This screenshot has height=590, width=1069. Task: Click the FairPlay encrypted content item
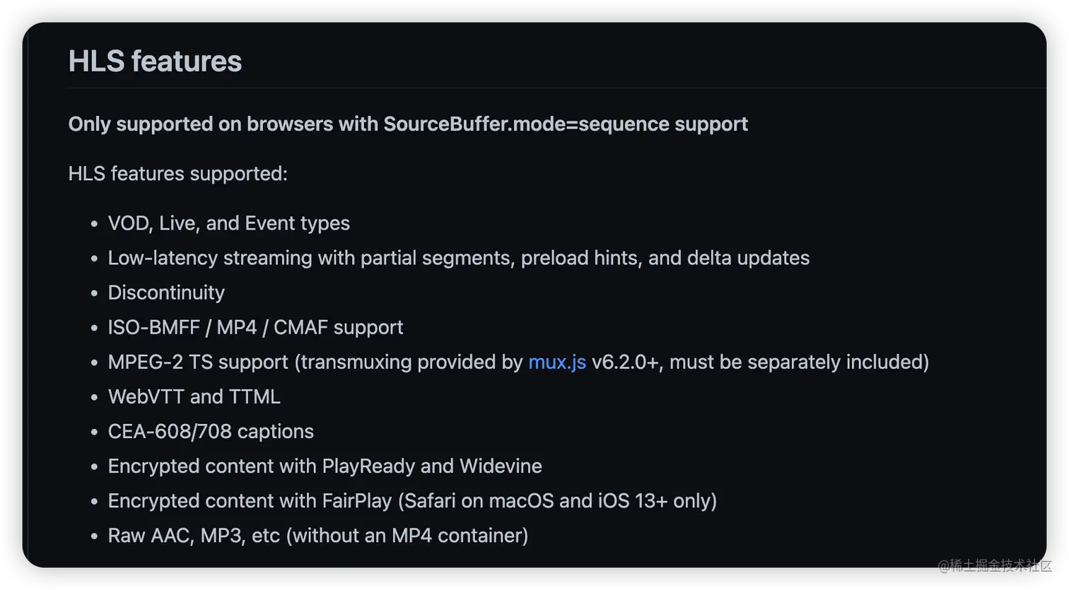point(412,500)
